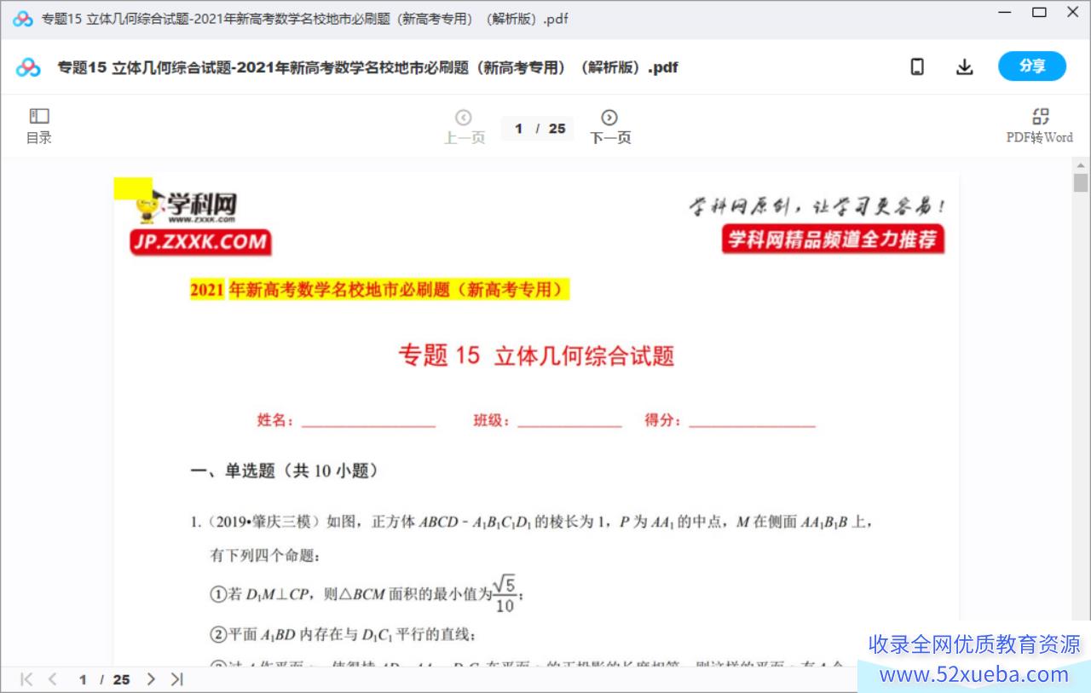Open the 目录 table of contents panel

tap(39, 126)
